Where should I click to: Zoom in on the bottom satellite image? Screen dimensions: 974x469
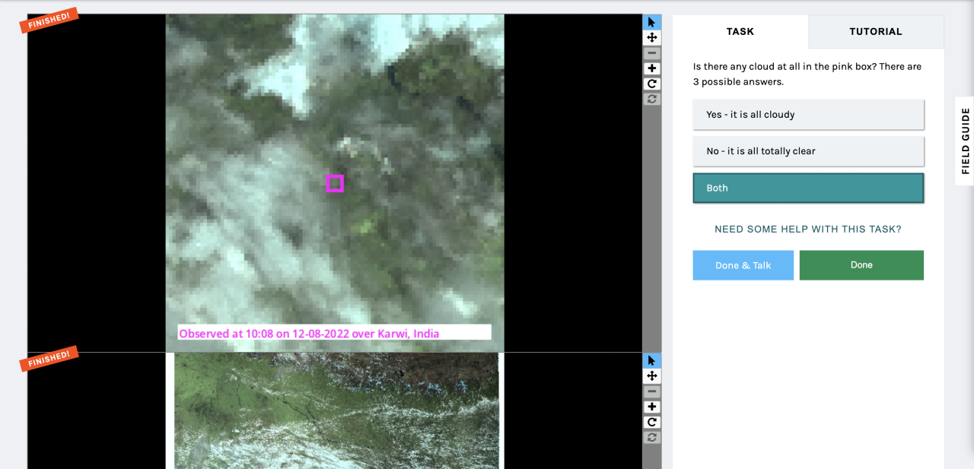point(652,407)
